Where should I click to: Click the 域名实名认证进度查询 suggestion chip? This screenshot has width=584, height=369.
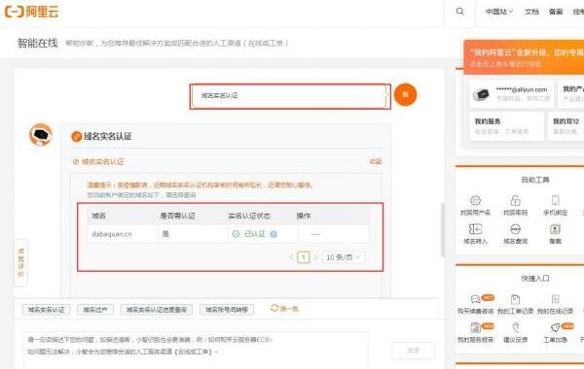coord(156,309)
